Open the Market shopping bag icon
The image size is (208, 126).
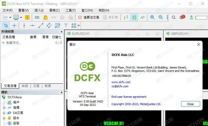[45, 17]
